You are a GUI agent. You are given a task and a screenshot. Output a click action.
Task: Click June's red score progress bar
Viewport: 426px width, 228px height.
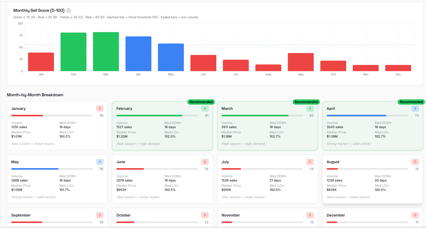tap(157, 169)
